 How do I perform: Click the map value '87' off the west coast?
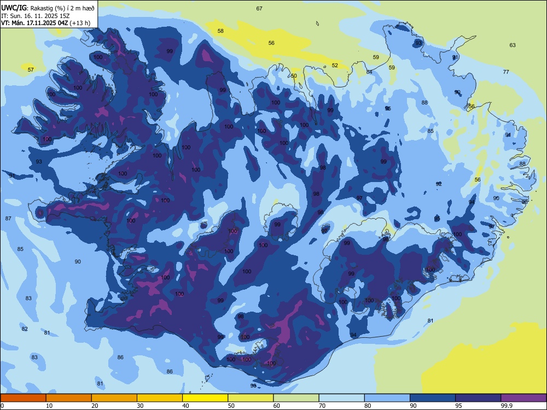tap(8, 218)
